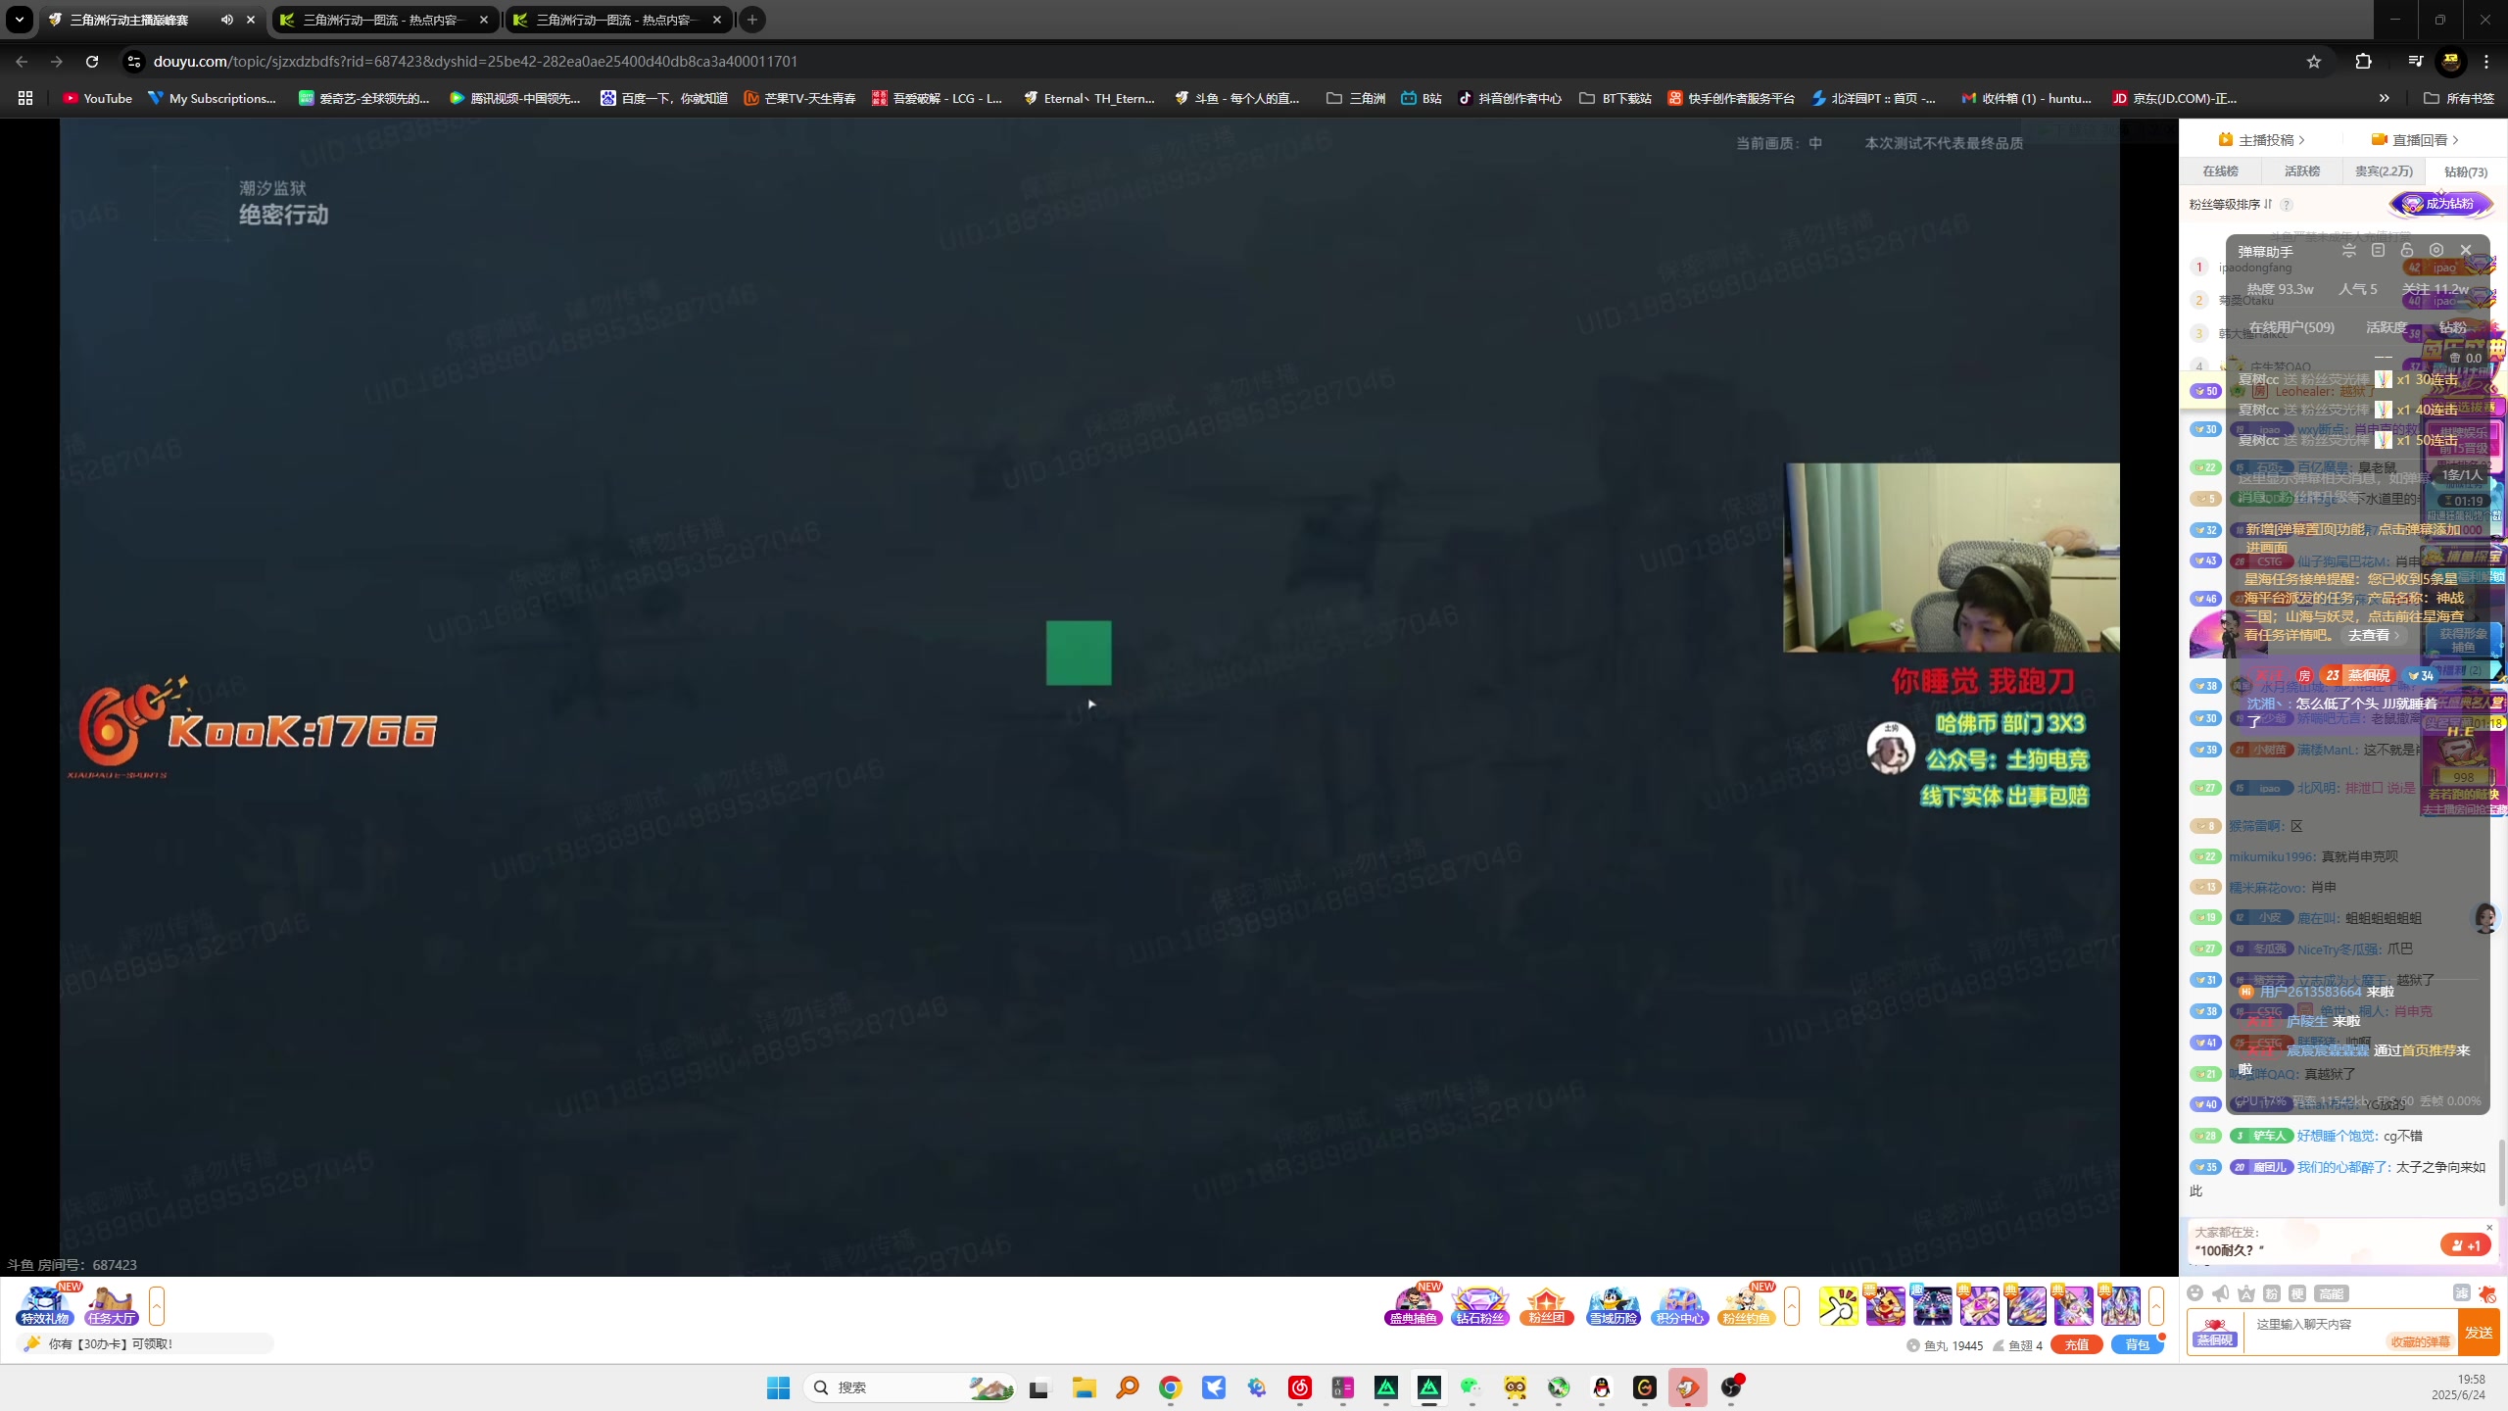
Task: Bookmark this page with the star icon
Action: click(x=2314, y=62)
